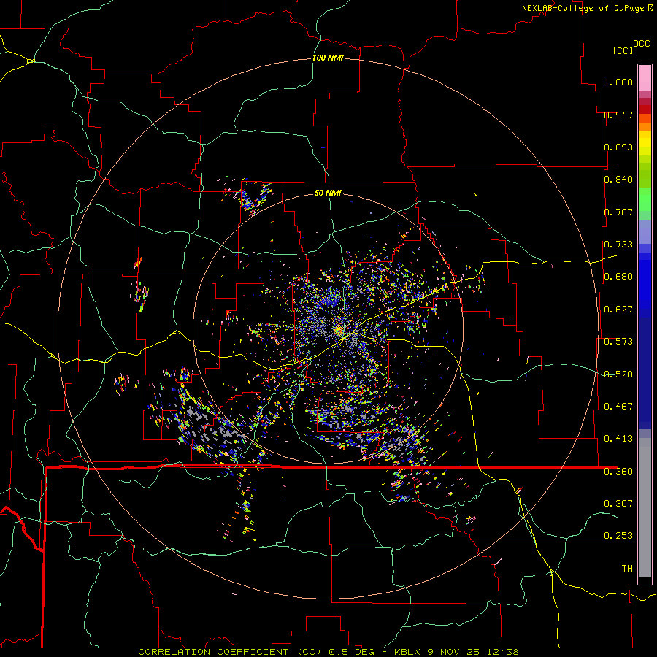Click the pink top segment of color bar

click(645, 77)
